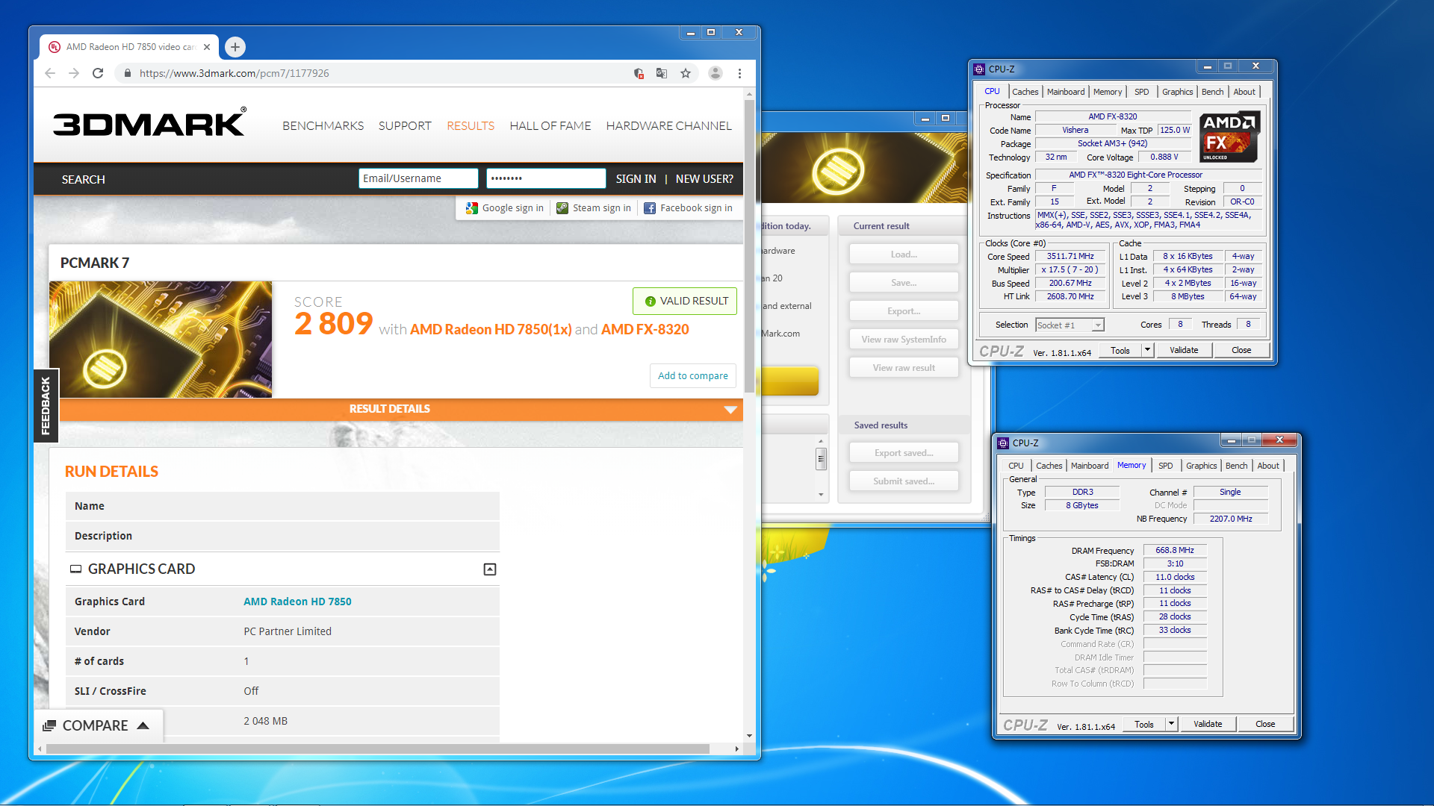The image size is (1434, 806).
Task: Focus the Email/Username field
Action: (x=418, y=178)
